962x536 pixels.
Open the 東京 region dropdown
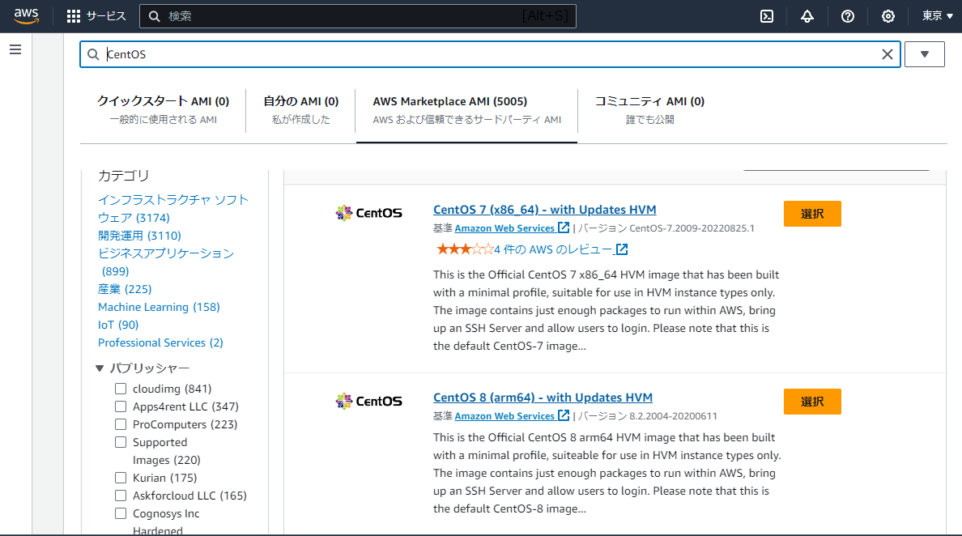coord(938,16)
